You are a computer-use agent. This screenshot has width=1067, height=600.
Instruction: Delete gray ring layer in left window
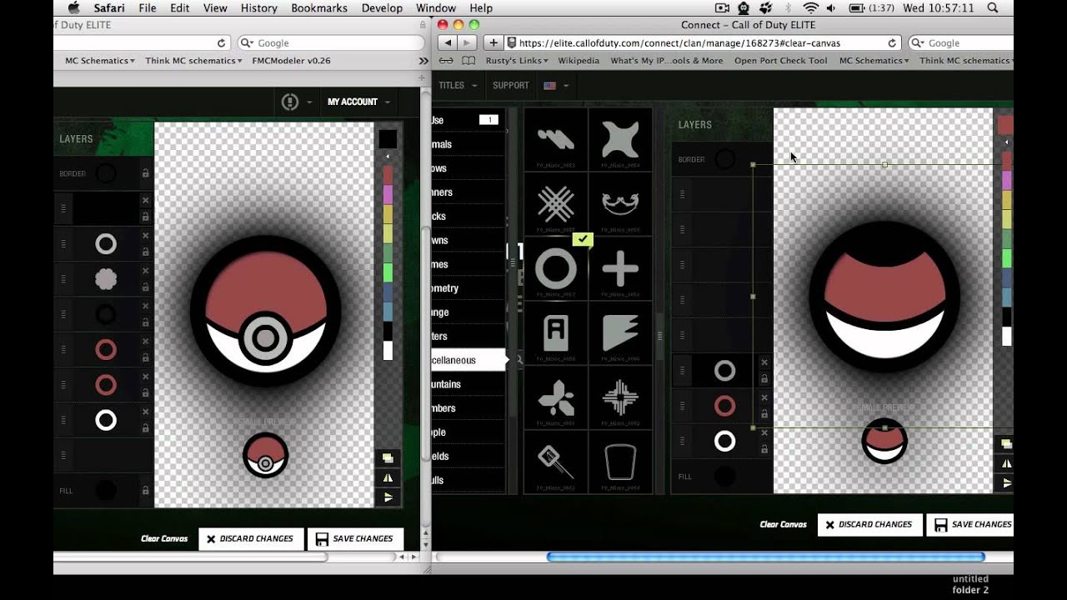point(145,236)
